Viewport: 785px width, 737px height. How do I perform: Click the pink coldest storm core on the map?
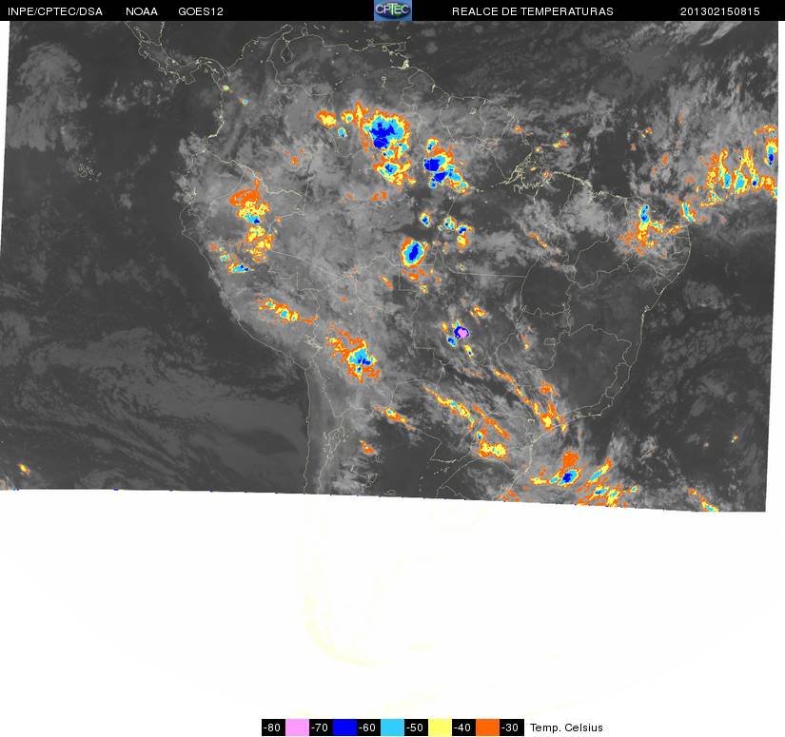(462, 332)
